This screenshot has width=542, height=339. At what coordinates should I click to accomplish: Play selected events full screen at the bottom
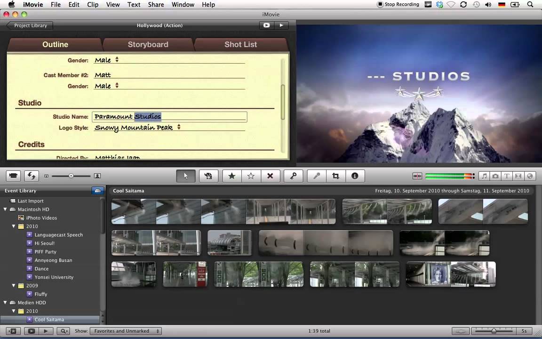coord(31,331)
